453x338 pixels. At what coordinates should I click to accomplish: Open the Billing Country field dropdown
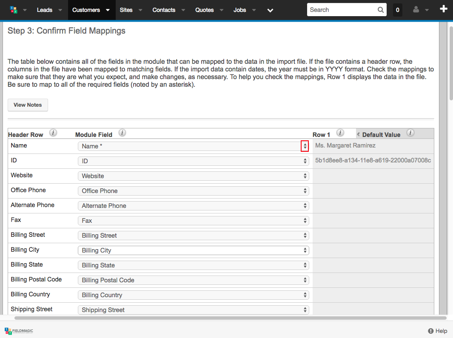(x=193, y=295)
